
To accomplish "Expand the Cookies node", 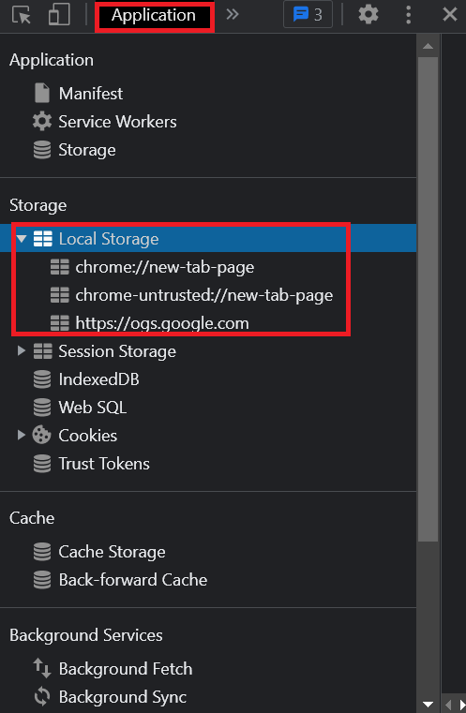I will [21, 435].
